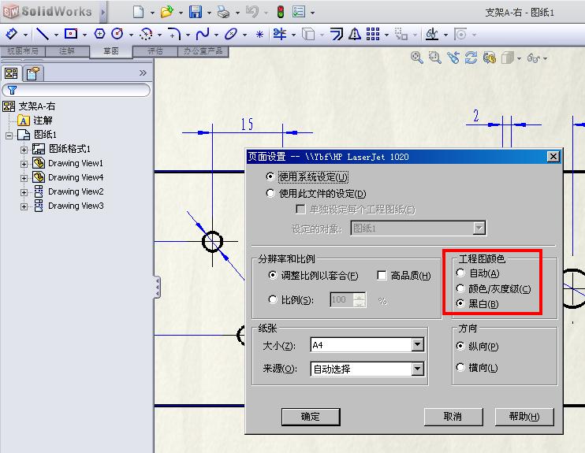Select 黑白(B) color option
585x453 pixels.
(460, 303)
